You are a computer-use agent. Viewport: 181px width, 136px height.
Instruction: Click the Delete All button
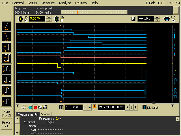tap(6, 124)
